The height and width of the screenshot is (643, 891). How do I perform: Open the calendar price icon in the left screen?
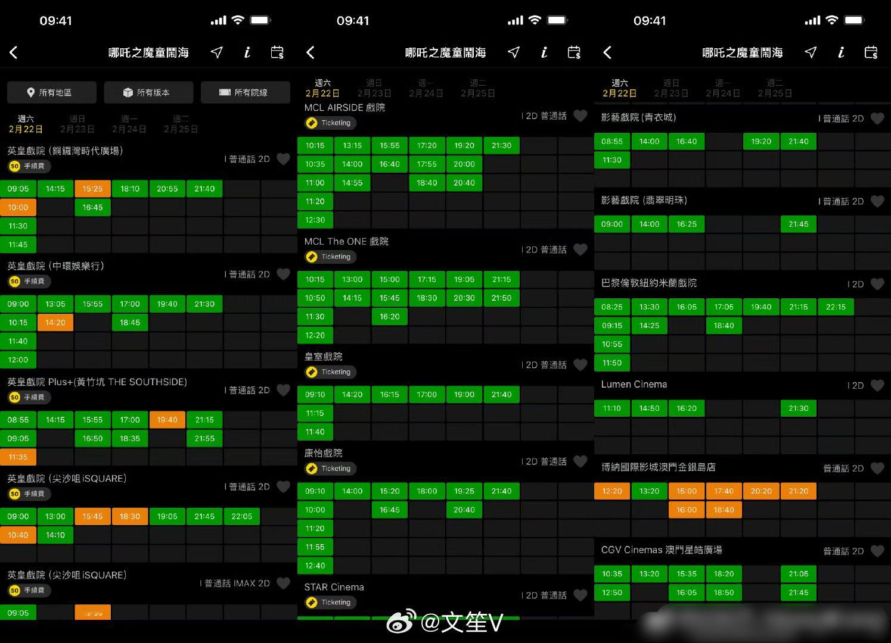[x=277, y=52]
